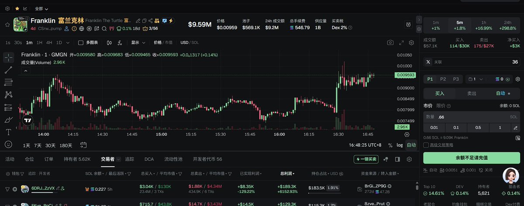Click the edit pencil next to Franklin name
The image size is (524, 206).
[x=138, y=20]
